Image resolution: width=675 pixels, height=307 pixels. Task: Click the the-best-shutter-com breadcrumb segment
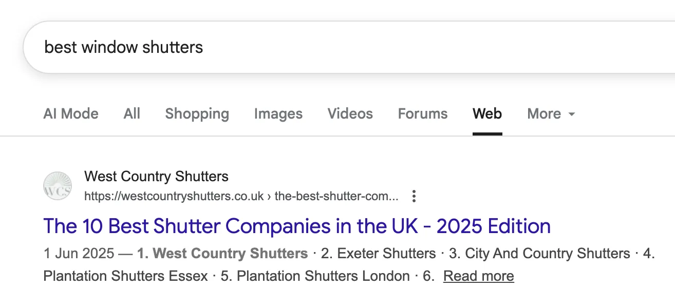[x=336, y=196]
